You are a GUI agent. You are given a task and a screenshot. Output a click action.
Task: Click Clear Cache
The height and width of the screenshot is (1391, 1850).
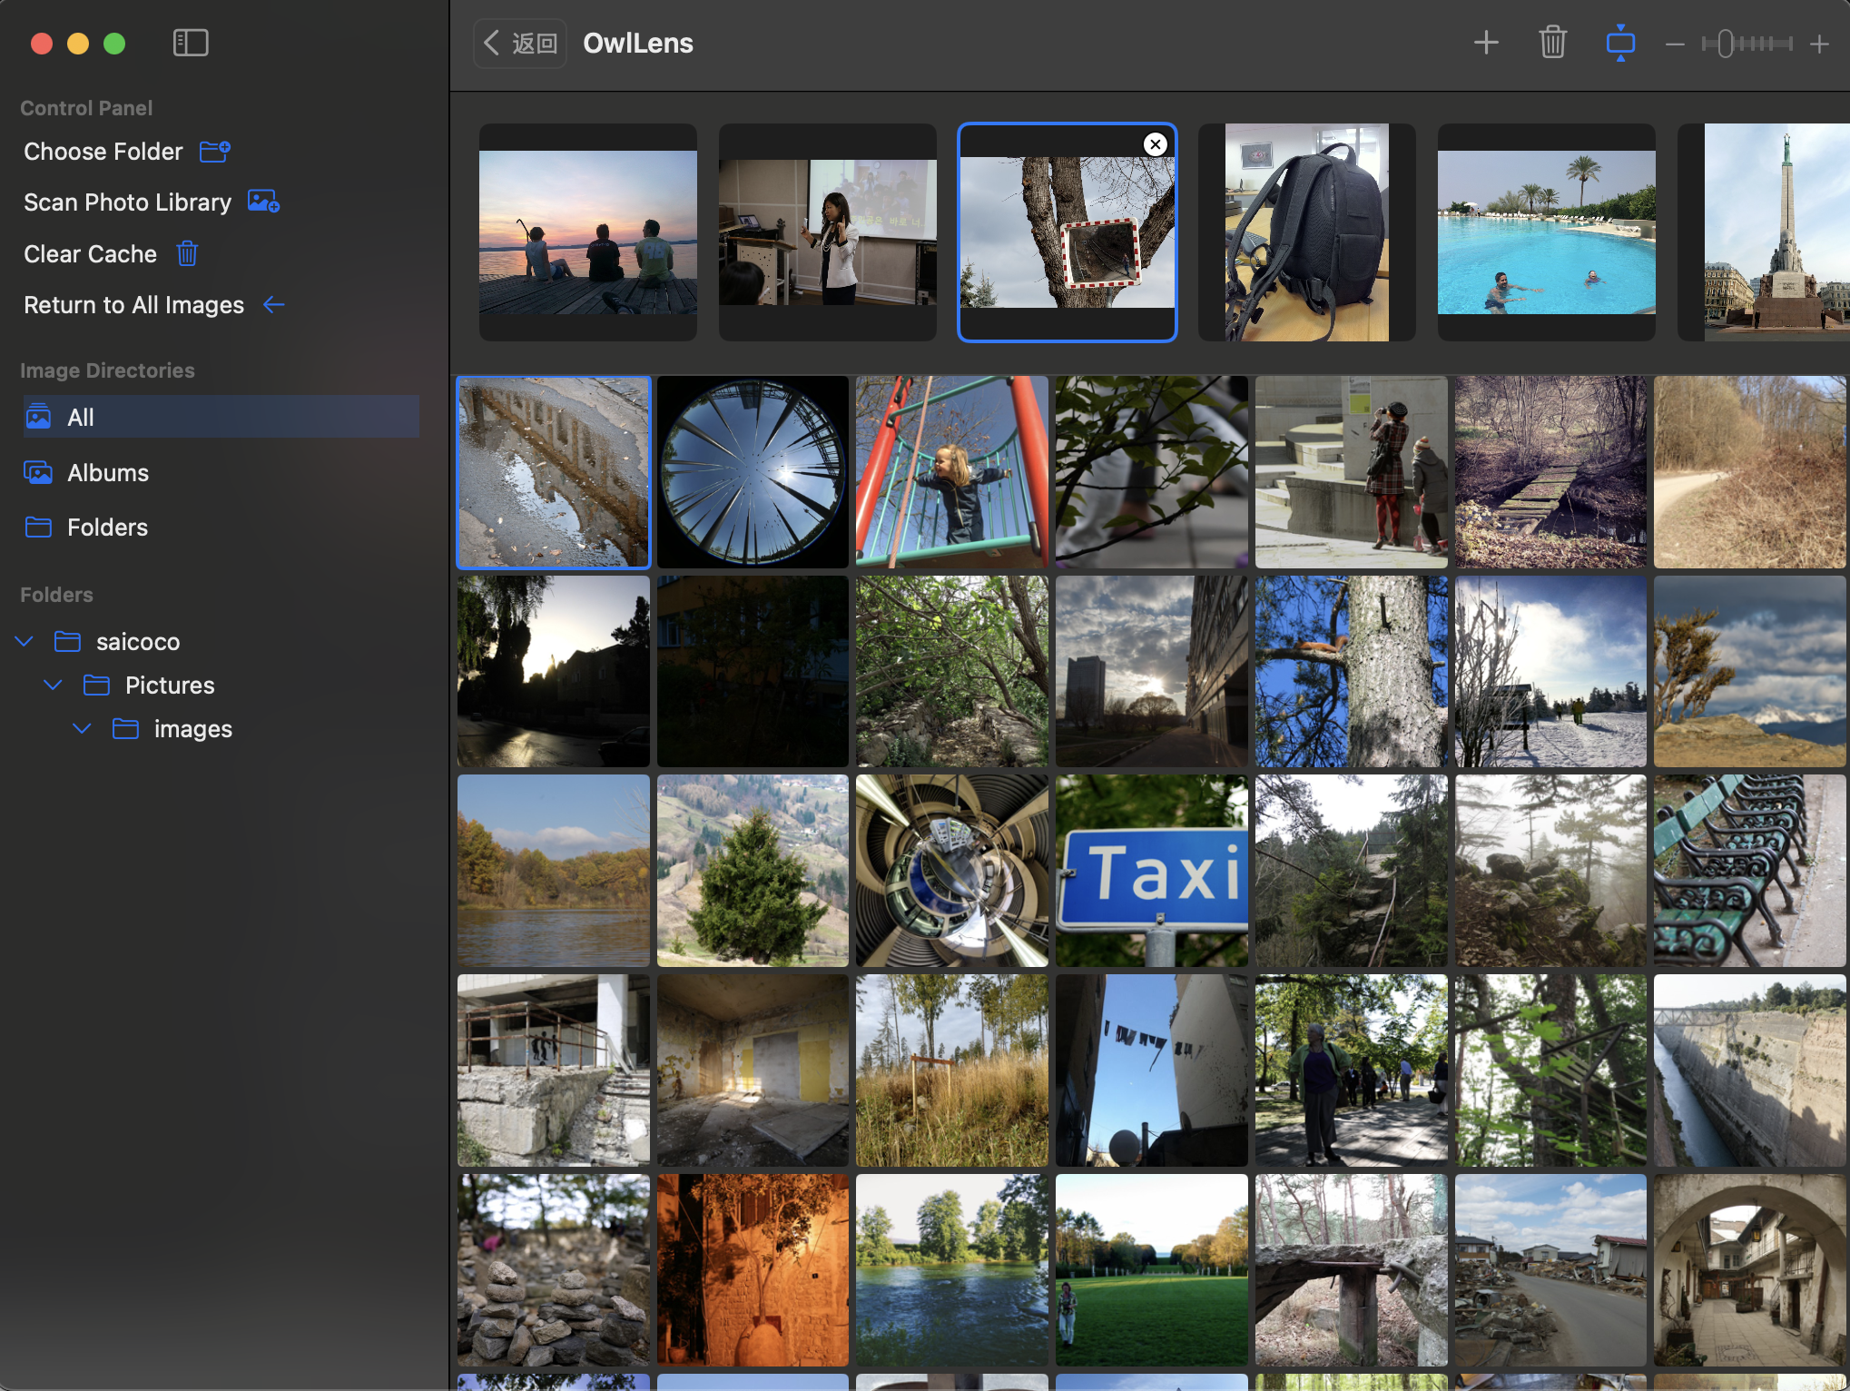90,254
